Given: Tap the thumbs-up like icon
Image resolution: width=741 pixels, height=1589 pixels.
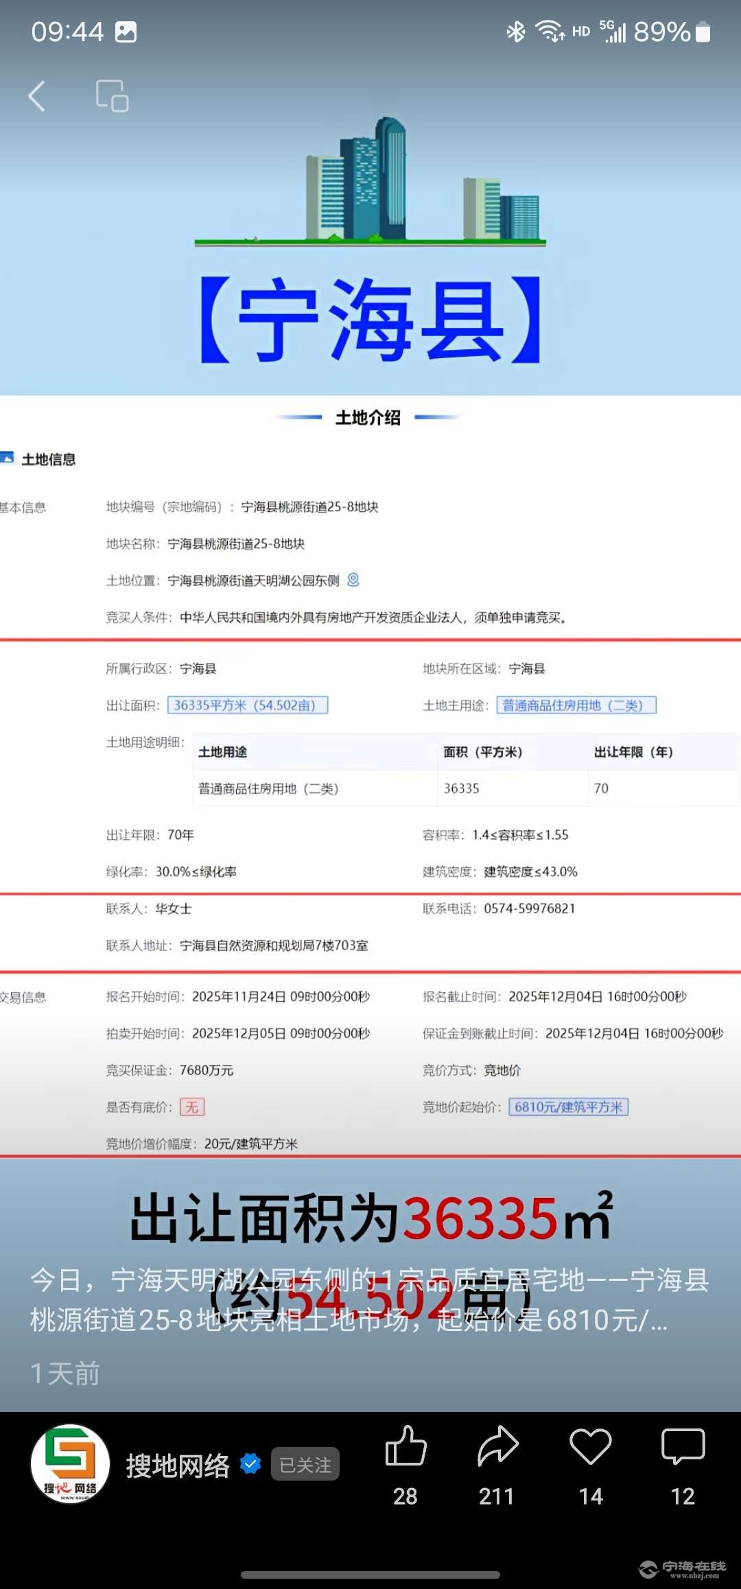Looking at the screenshot, I should (x=405, y=1446).
